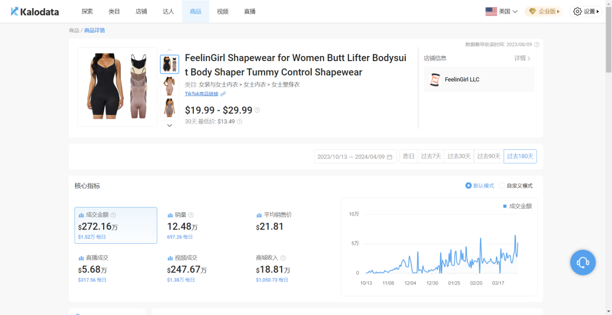Select the 昨日 range
The height and width of the screenshot is (315, 612).
(409, 157)
